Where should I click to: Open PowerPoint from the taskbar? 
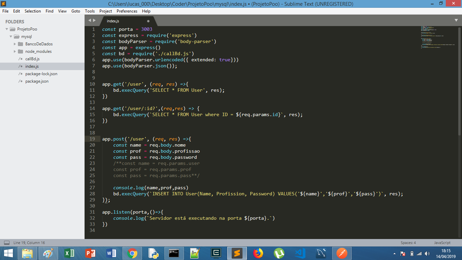90,253
